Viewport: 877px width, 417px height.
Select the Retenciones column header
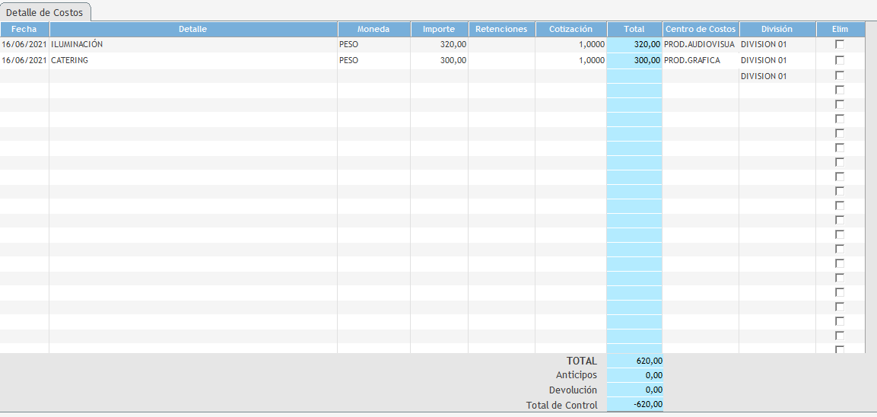(500, 29)
